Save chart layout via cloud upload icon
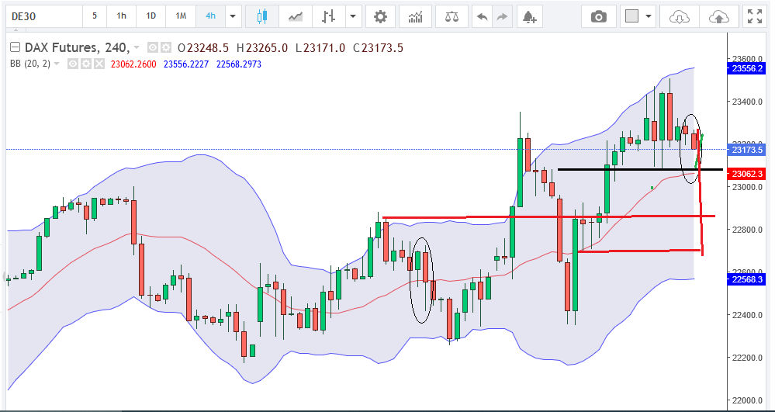 [x=718, y=16]
